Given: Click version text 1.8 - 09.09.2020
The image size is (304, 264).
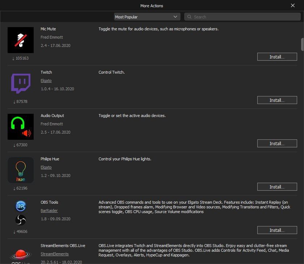Looking at the screenshot, I should (x=55, y=219).
